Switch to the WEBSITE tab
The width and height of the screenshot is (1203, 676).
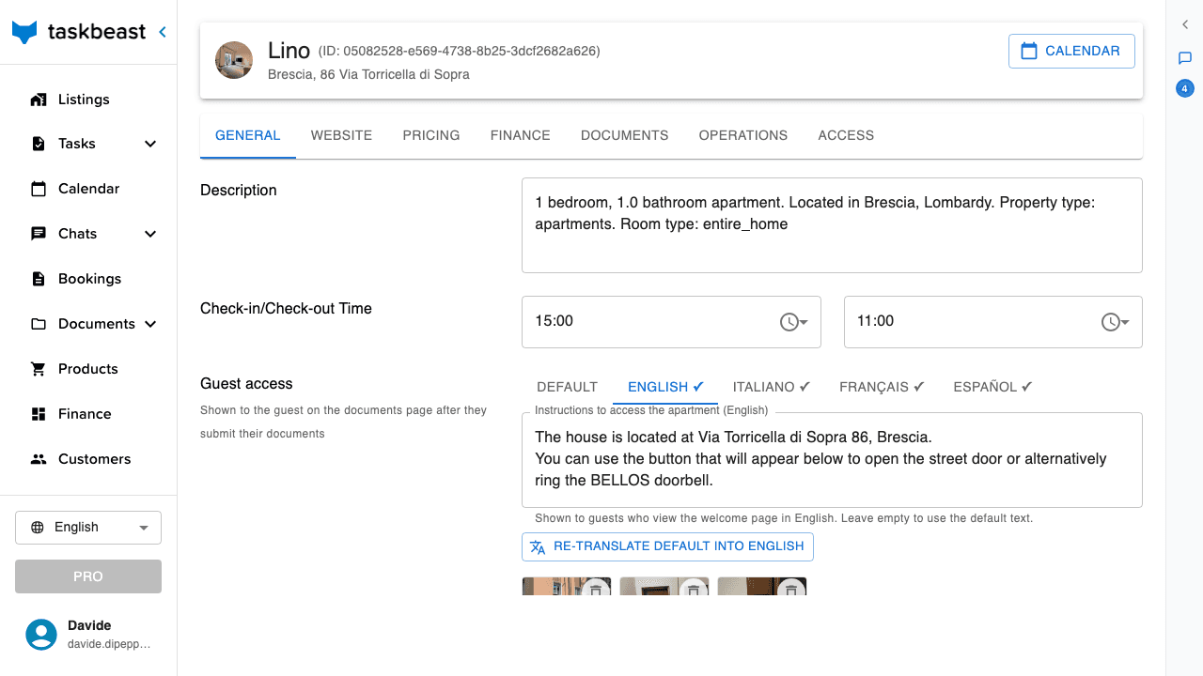pyautogui.click(x=342, y=135)
